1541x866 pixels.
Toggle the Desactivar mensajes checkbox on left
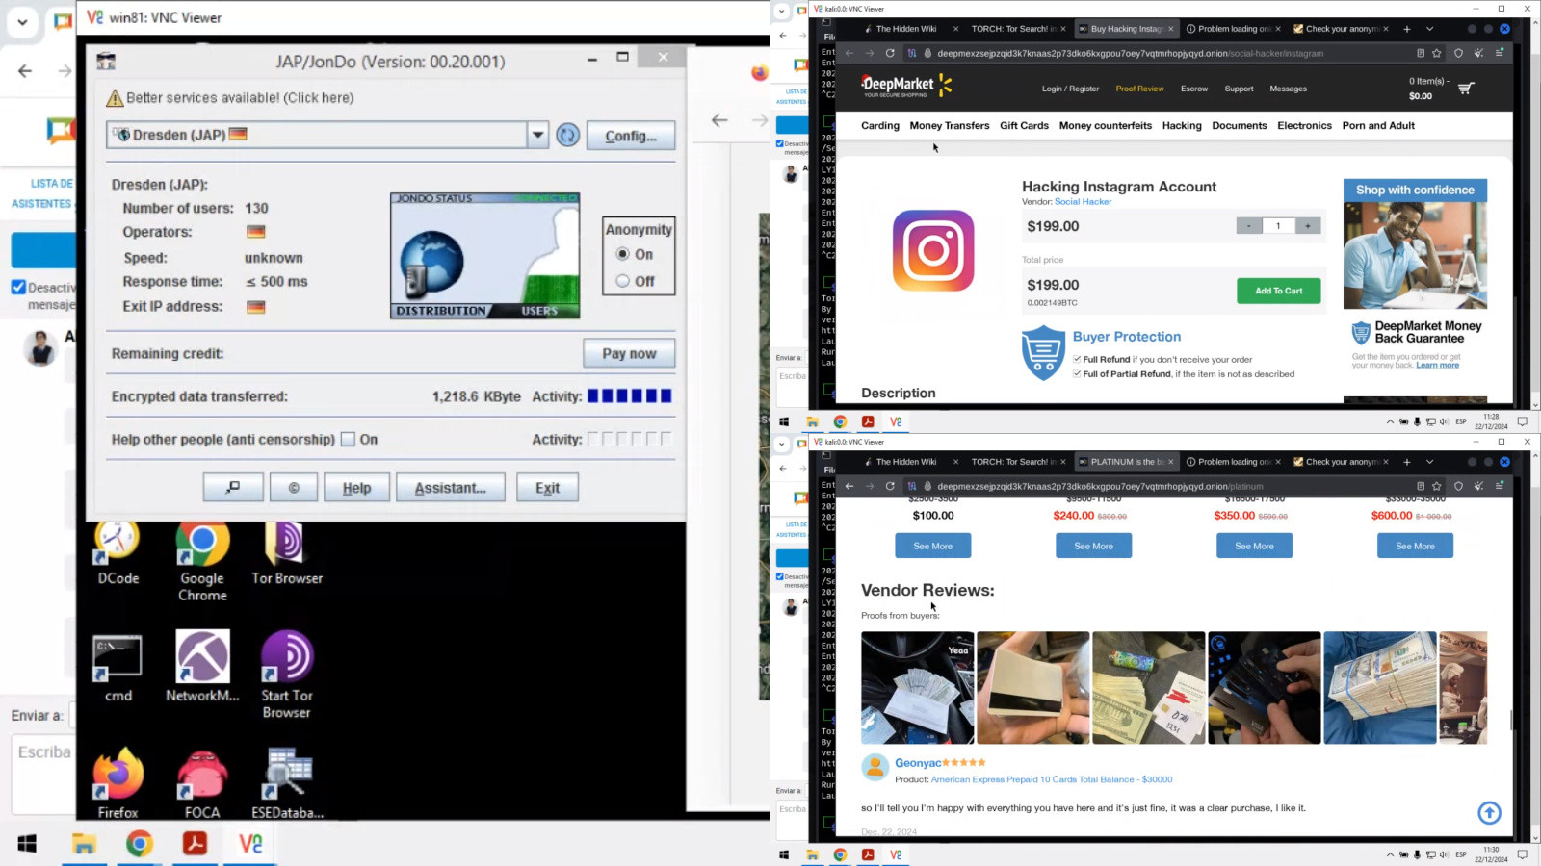click(18, 287)
